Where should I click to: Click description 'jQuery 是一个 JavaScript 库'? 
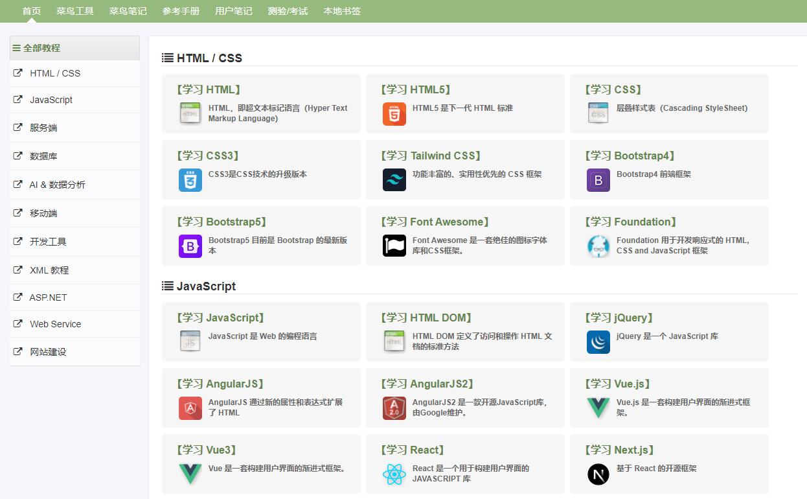coord(667,336)
